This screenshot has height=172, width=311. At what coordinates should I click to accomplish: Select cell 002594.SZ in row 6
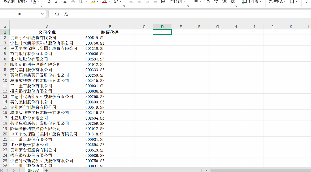pos(110,59)
